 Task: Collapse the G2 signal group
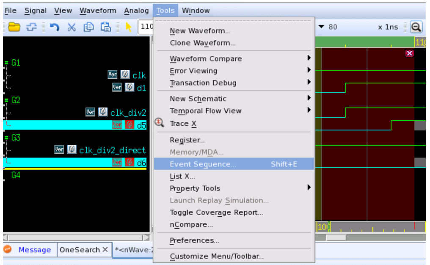click(x=6, y=100)
